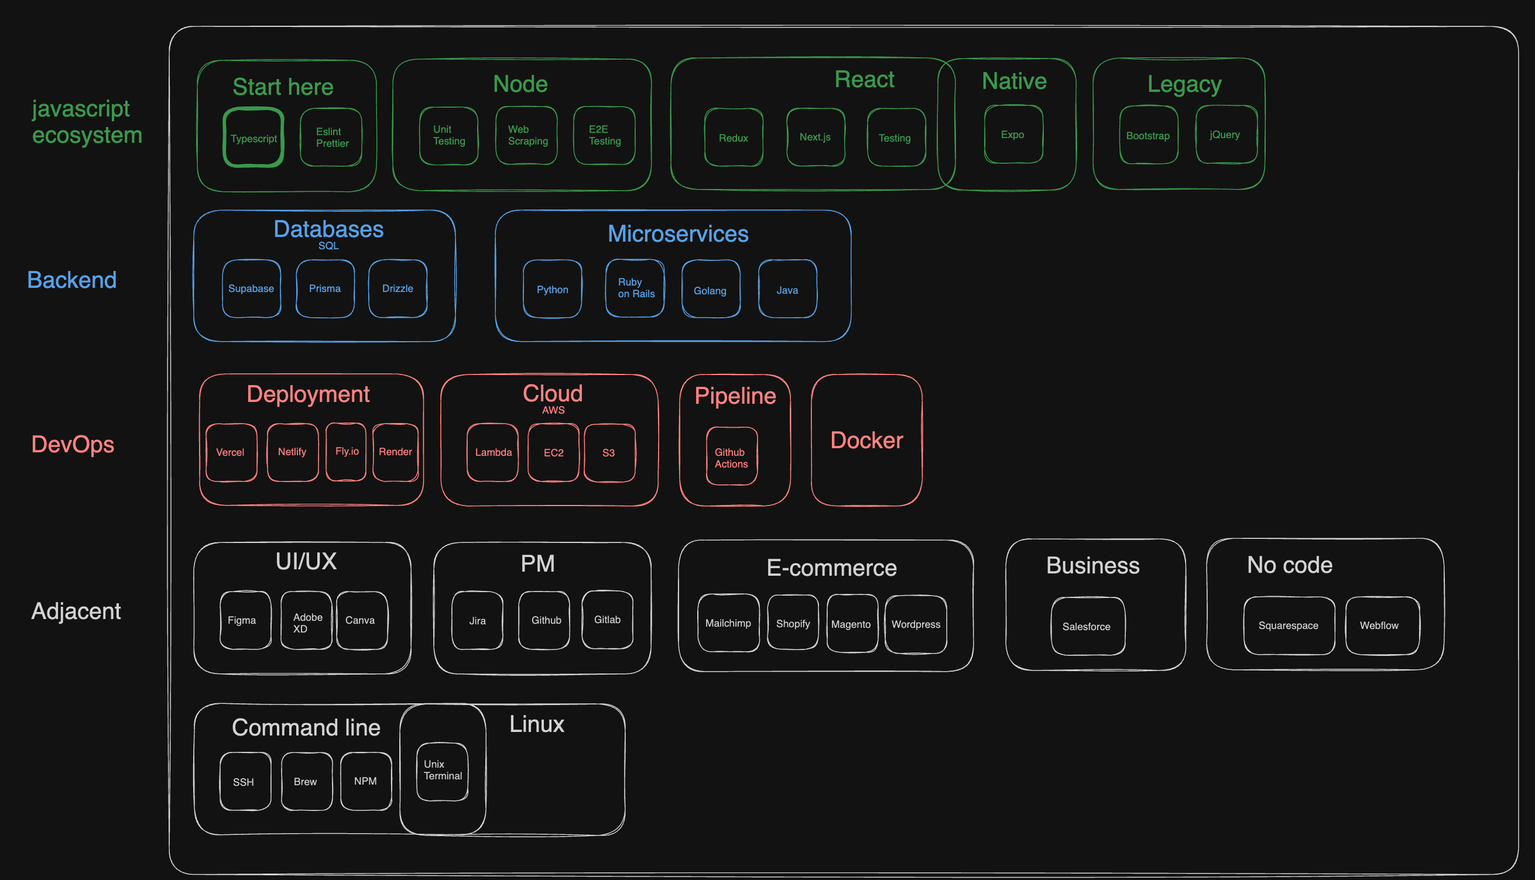Screen dimensions: 1535x880
Task: Select the Render box
Action: (x=395, y=452)
